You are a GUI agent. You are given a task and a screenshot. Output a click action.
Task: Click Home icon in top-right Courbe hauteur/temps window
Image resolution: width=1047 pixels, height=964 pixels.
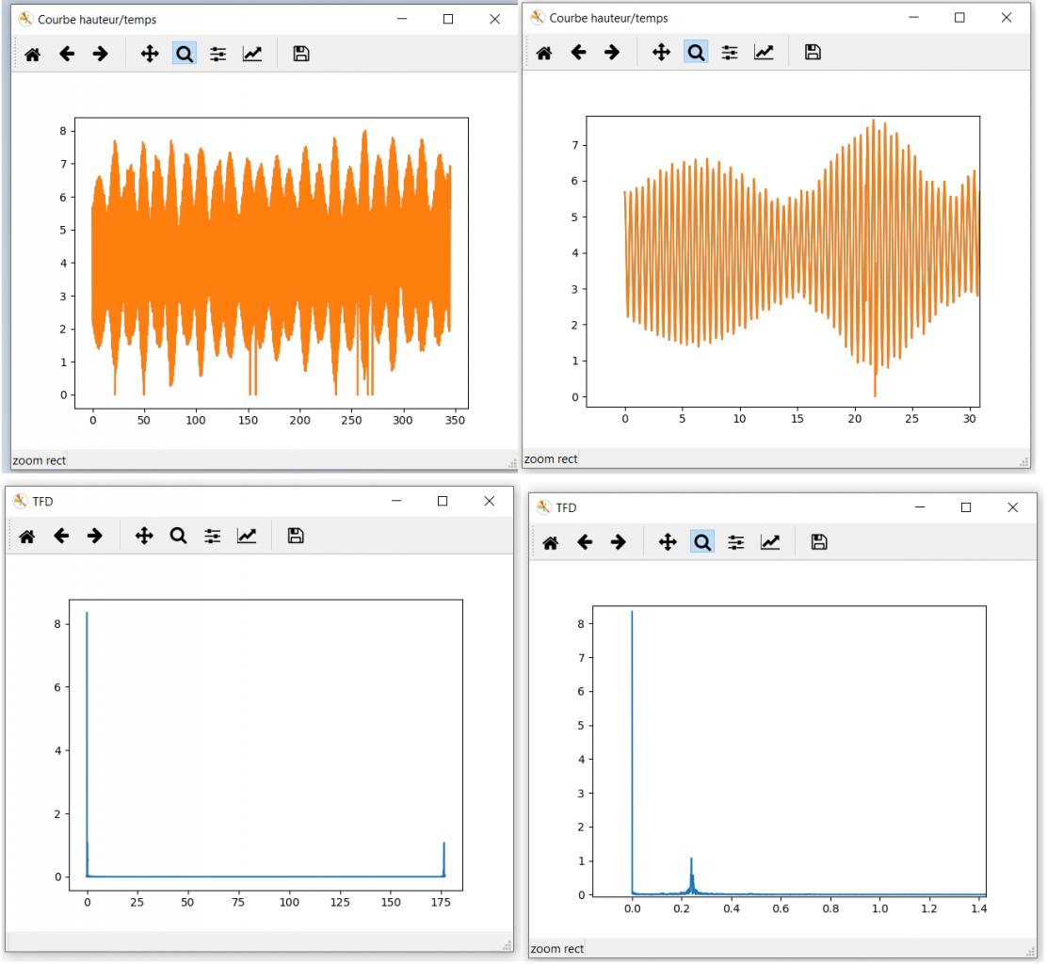[544, 53]
